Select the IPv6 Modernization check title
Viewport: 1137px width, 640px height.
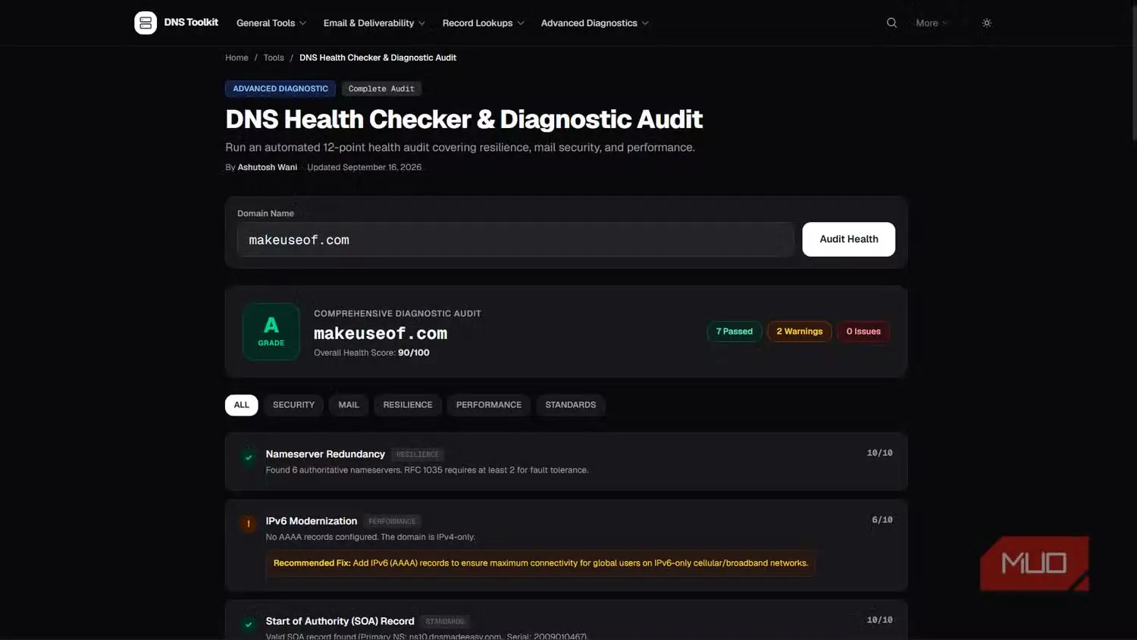click(x=312, y=521)
